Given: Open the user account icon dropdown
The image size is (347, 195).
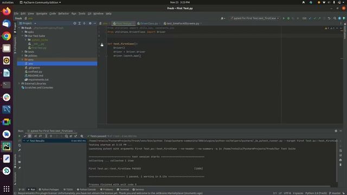Looking at the screenshot, I should [223, 18].
